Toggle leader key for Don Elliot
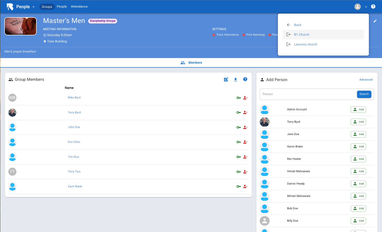 (238, 142)
